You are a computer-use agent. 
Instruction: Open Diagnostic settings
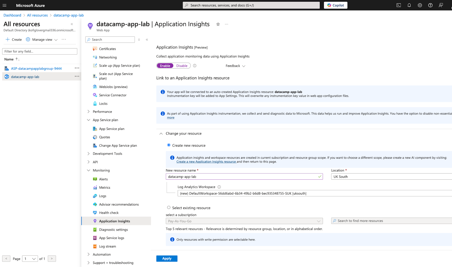pyautogui.click(x=113, y=230)
